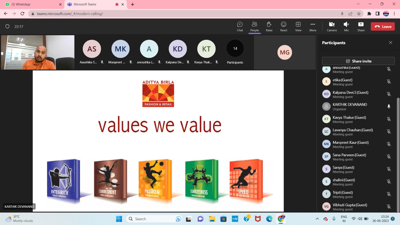Toggle the People panel
Viewport: 400px width, 225px height.
click(254, 26)
